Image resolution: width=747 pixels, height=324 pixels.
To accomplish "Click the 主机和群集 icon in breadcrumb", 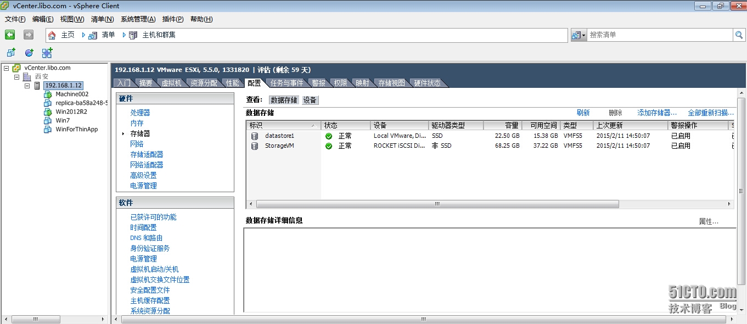I will pyautogui.click(x=133, y=35).
